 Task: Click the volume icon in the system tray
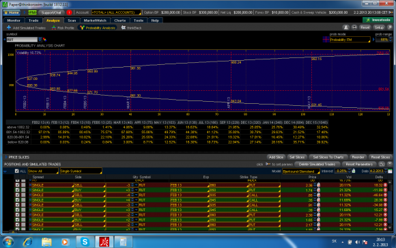[357, 242]
